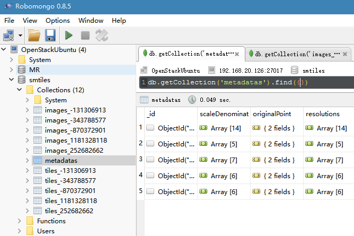Click the query editor input field

(x=246, y=82)
